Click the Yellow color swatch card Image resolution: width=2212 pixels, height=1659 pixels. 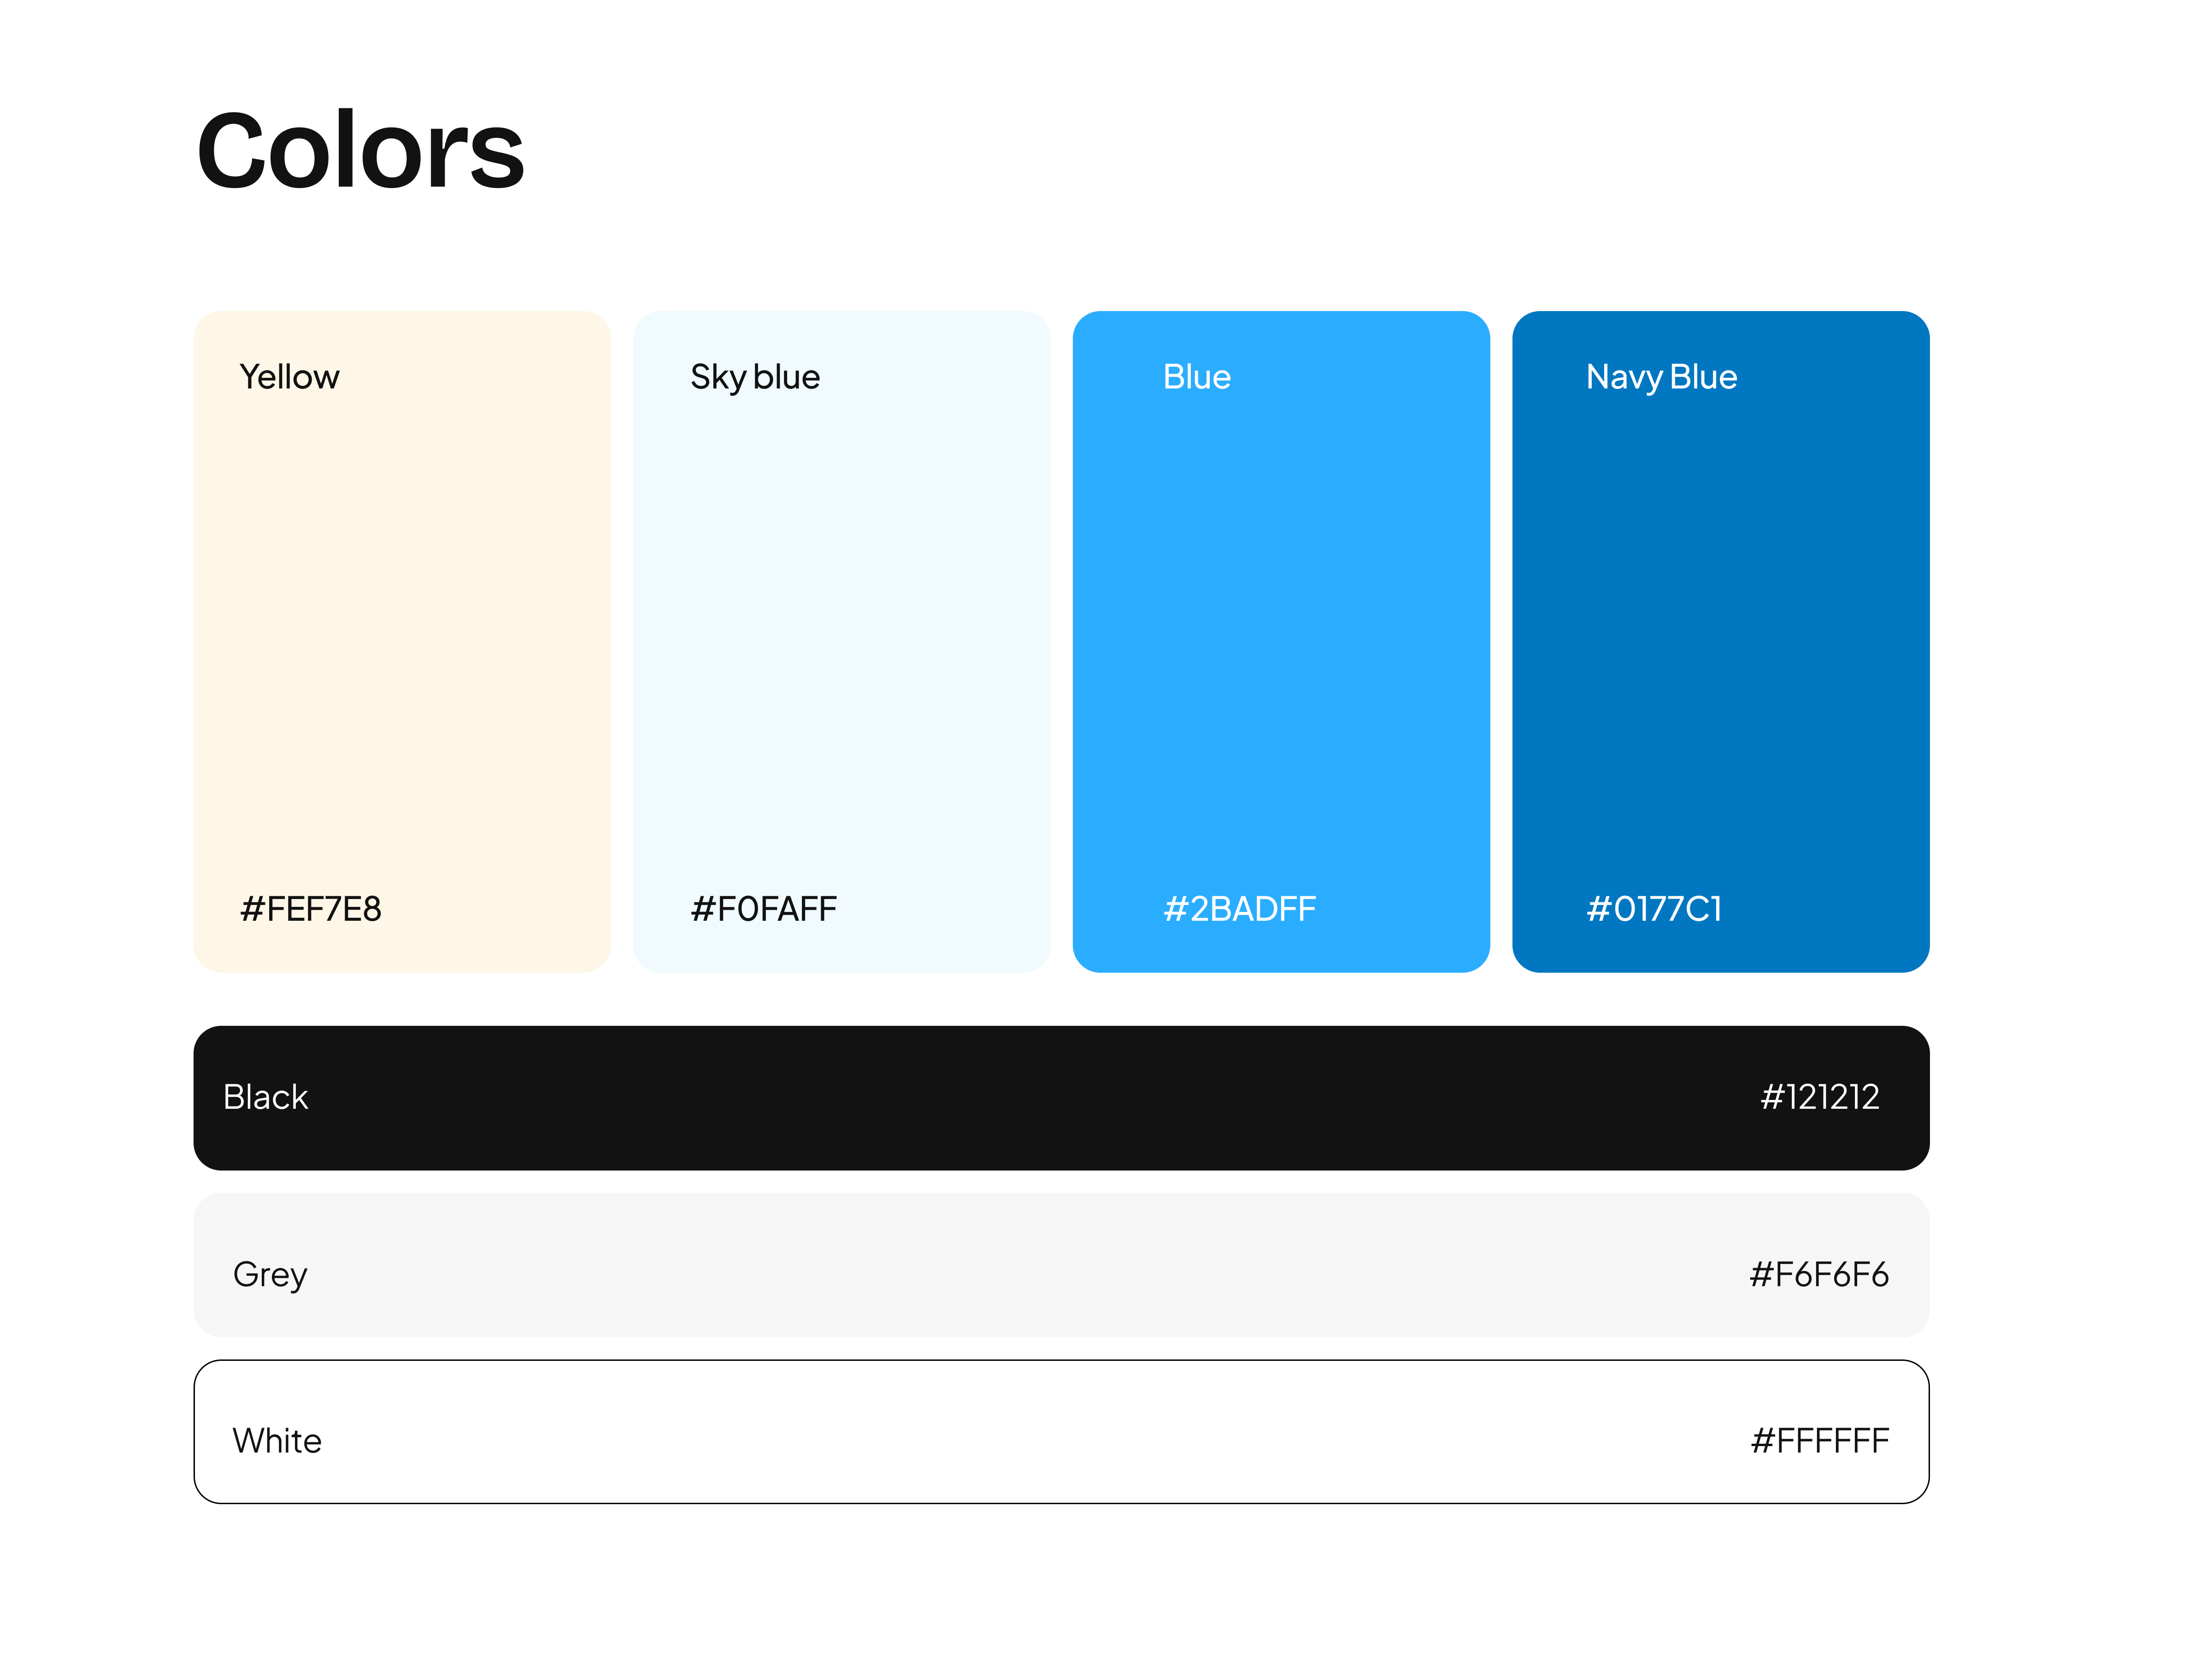(x=401, y=640)
